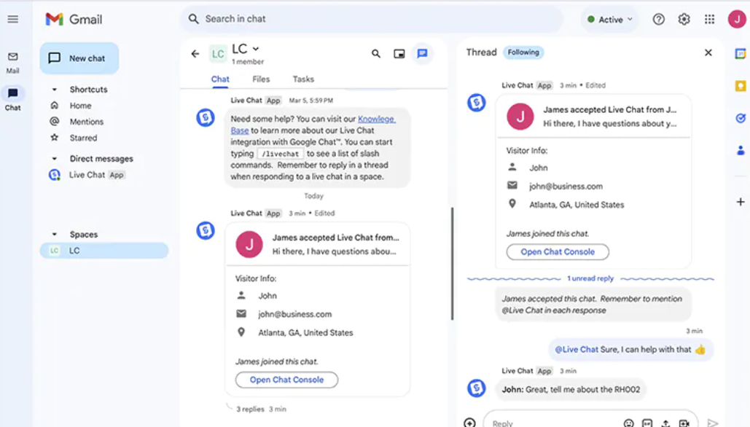Open Google Calendar from the side panel
Screen dimensions: 750x427
pyautogui.click(x=740, y=52)
